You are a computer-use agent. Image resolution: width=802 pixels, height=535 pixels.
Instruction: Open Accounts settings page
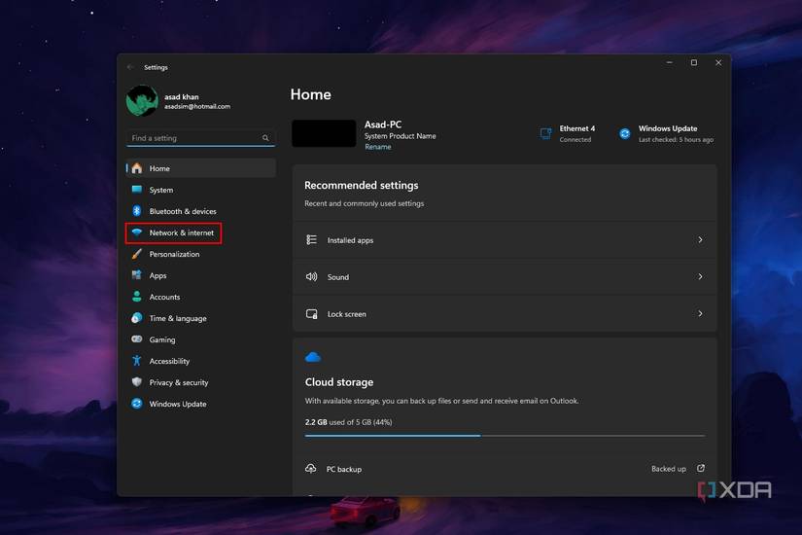(201, 297)
